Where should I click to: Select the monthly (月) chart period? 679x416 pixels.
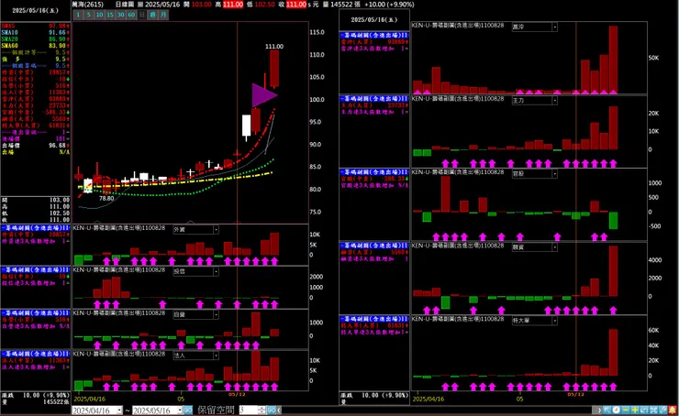tap(163, 15)
